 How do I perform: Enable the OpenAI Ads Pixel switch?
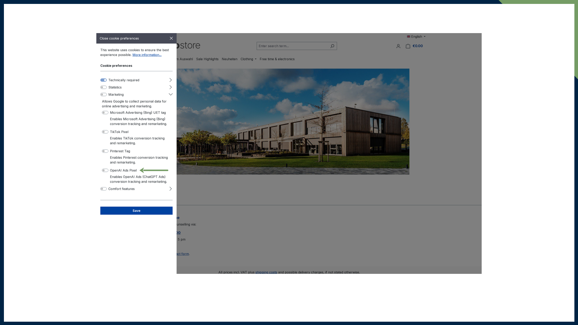point(105,170)
